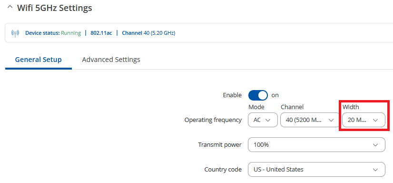Open the Country code dropdown
The height and width of the screenshot is (183, 393).
[316, 170]
